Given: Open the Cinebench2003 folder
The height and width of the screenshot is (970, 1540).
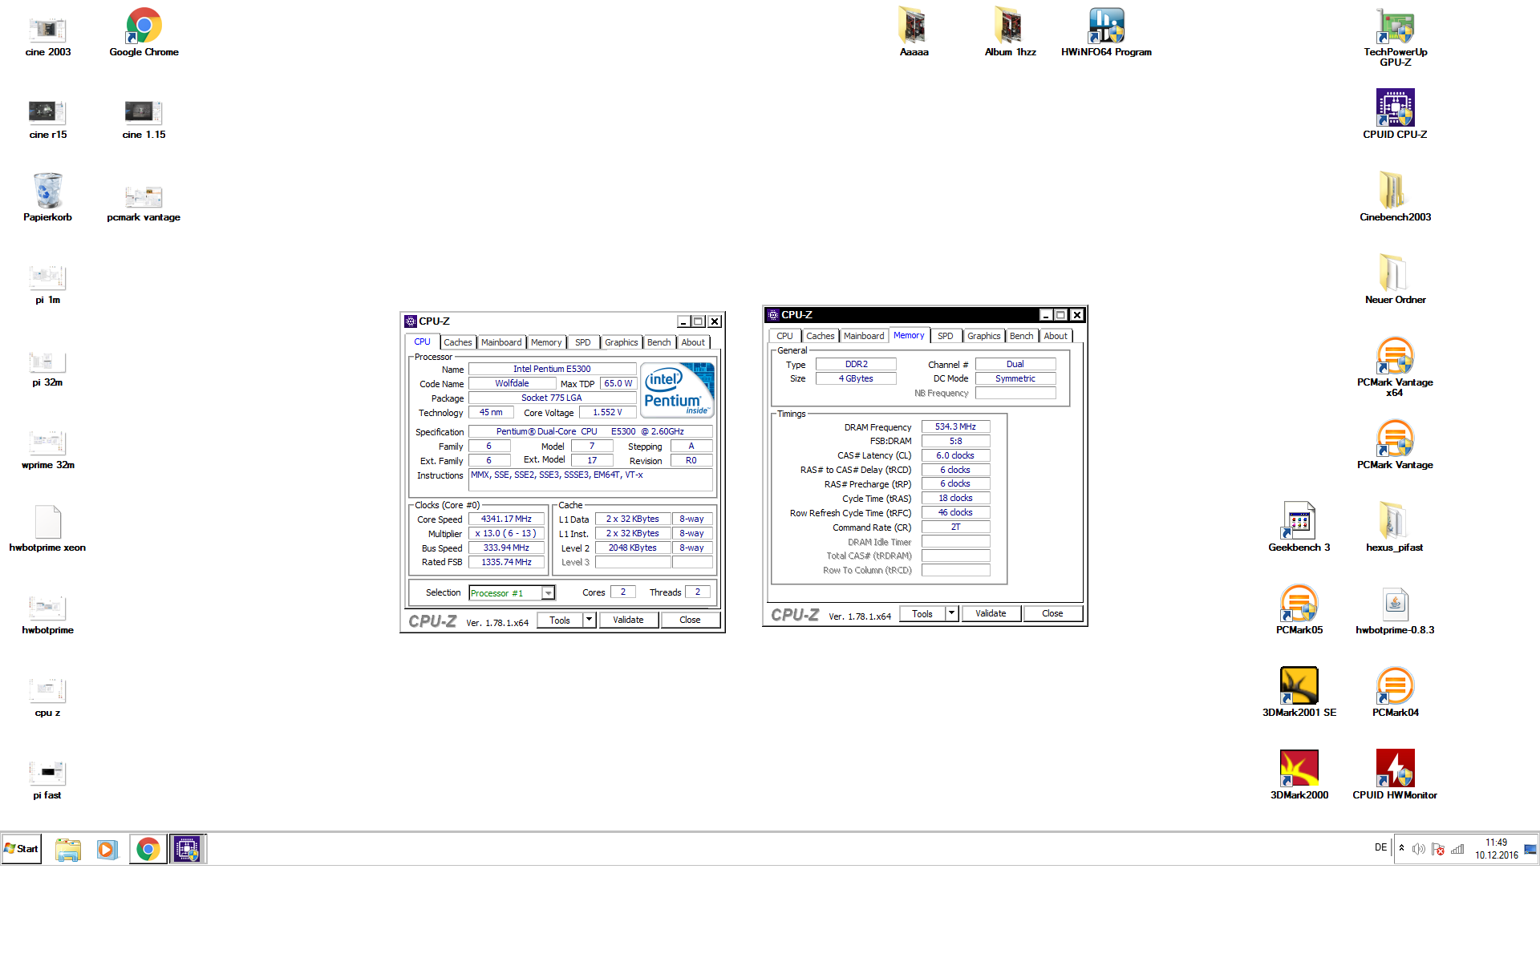Looking at the screenshot, I should pos(1395,196).
